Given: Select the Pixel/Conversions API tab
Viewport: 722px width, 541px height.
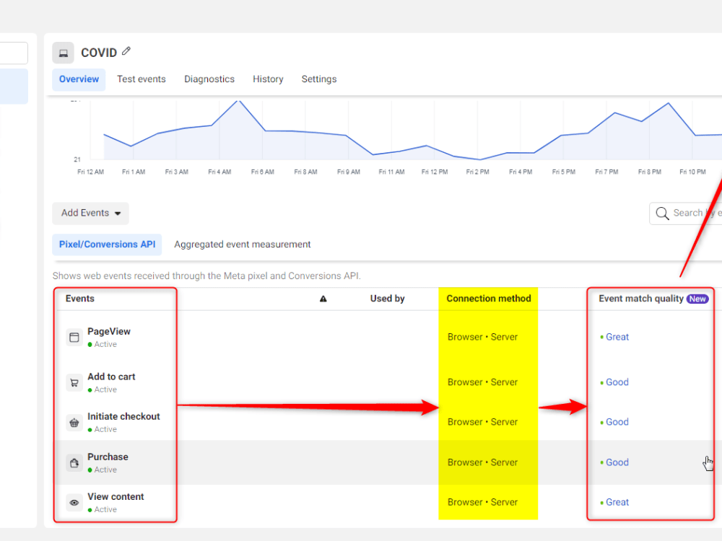Looking at the screenshot, I should coord(108,245).
